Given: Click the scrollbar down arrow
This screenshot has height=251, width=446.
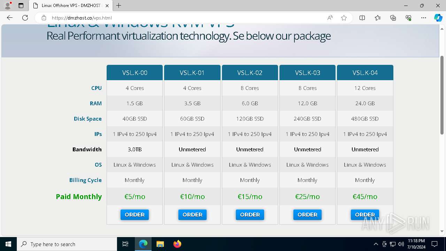Looking at the screenshot, I should 442,231.
